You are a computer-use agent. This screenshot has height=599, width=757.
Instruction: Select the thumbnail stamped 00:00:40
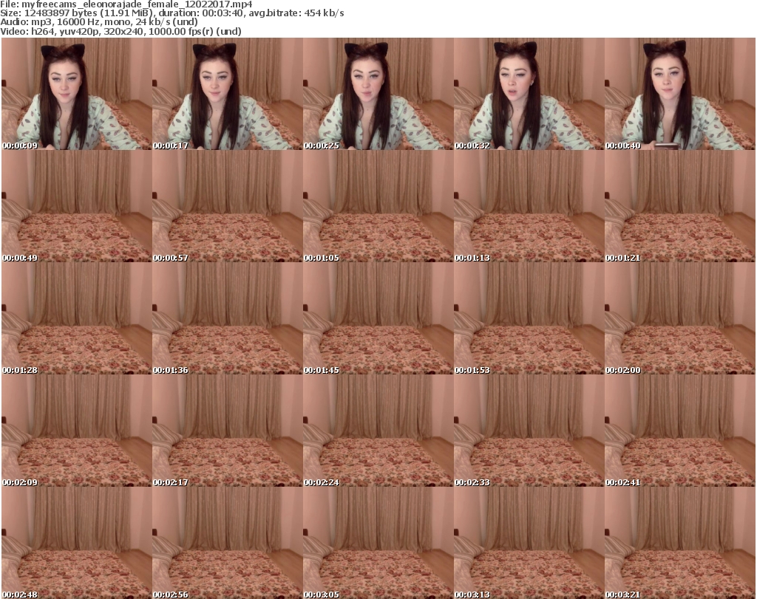tap(679, 94)
